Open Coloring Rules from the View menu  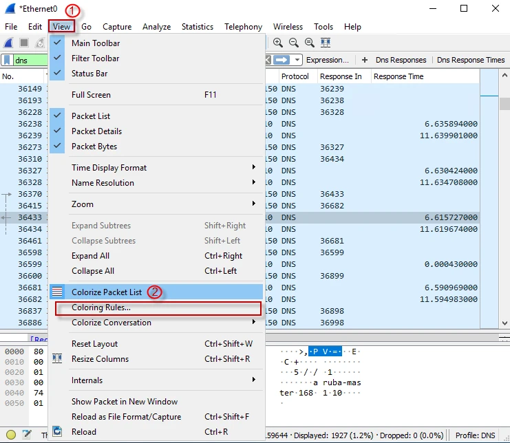(101, 307)
